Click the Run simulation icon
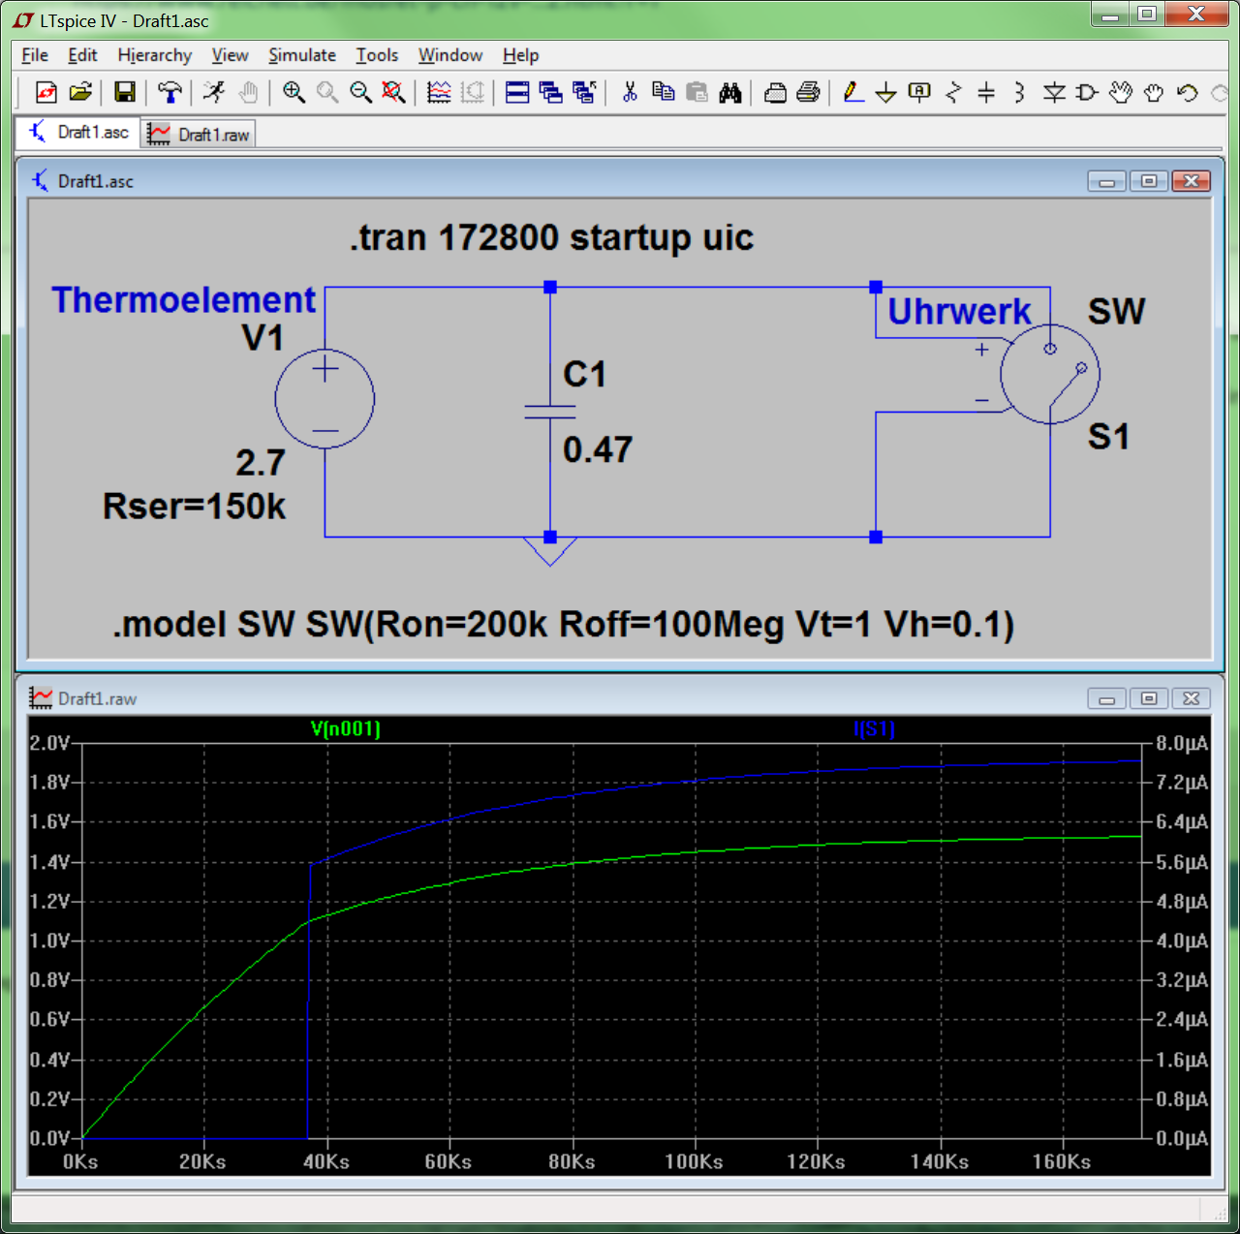Screen dimensions: 1240x1234 coord(214,92)
